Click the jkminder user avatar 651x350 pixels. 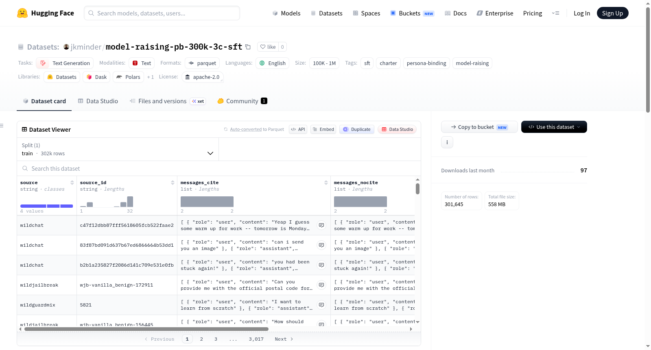tap(66, 47)
